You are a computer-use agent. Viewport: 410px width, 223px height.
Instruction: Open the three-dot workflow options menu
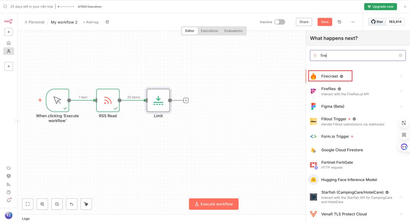pos(353,22)
